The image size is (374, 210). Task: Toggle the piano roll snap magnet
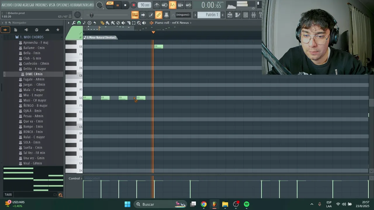pos(79,23)
